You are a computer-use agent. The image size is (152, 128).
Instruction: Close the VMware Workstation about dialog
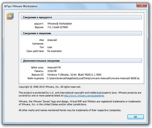coord(142,5)
